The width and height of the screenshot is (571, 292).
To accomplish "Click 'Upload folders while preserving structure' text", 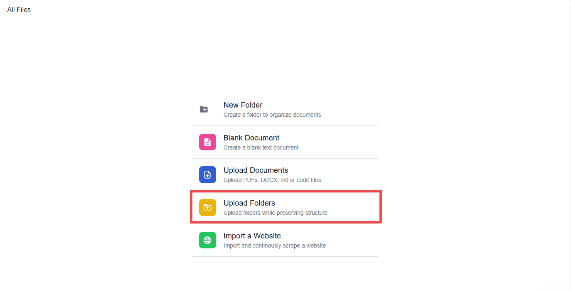I will click(276, 213).
